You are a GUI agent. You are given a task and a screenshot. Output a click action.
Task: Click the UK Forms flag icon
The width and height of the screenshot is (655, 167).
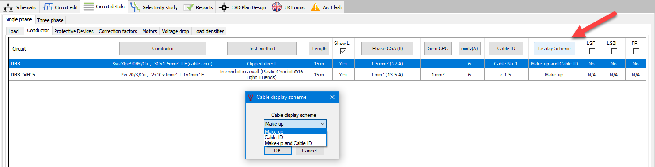tap(277, 7)
